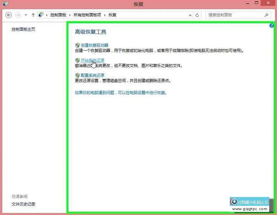This screenshot has width=277, height=215.
Task: Click the Control Panel icon in the address bar
Action: [41, 14]
